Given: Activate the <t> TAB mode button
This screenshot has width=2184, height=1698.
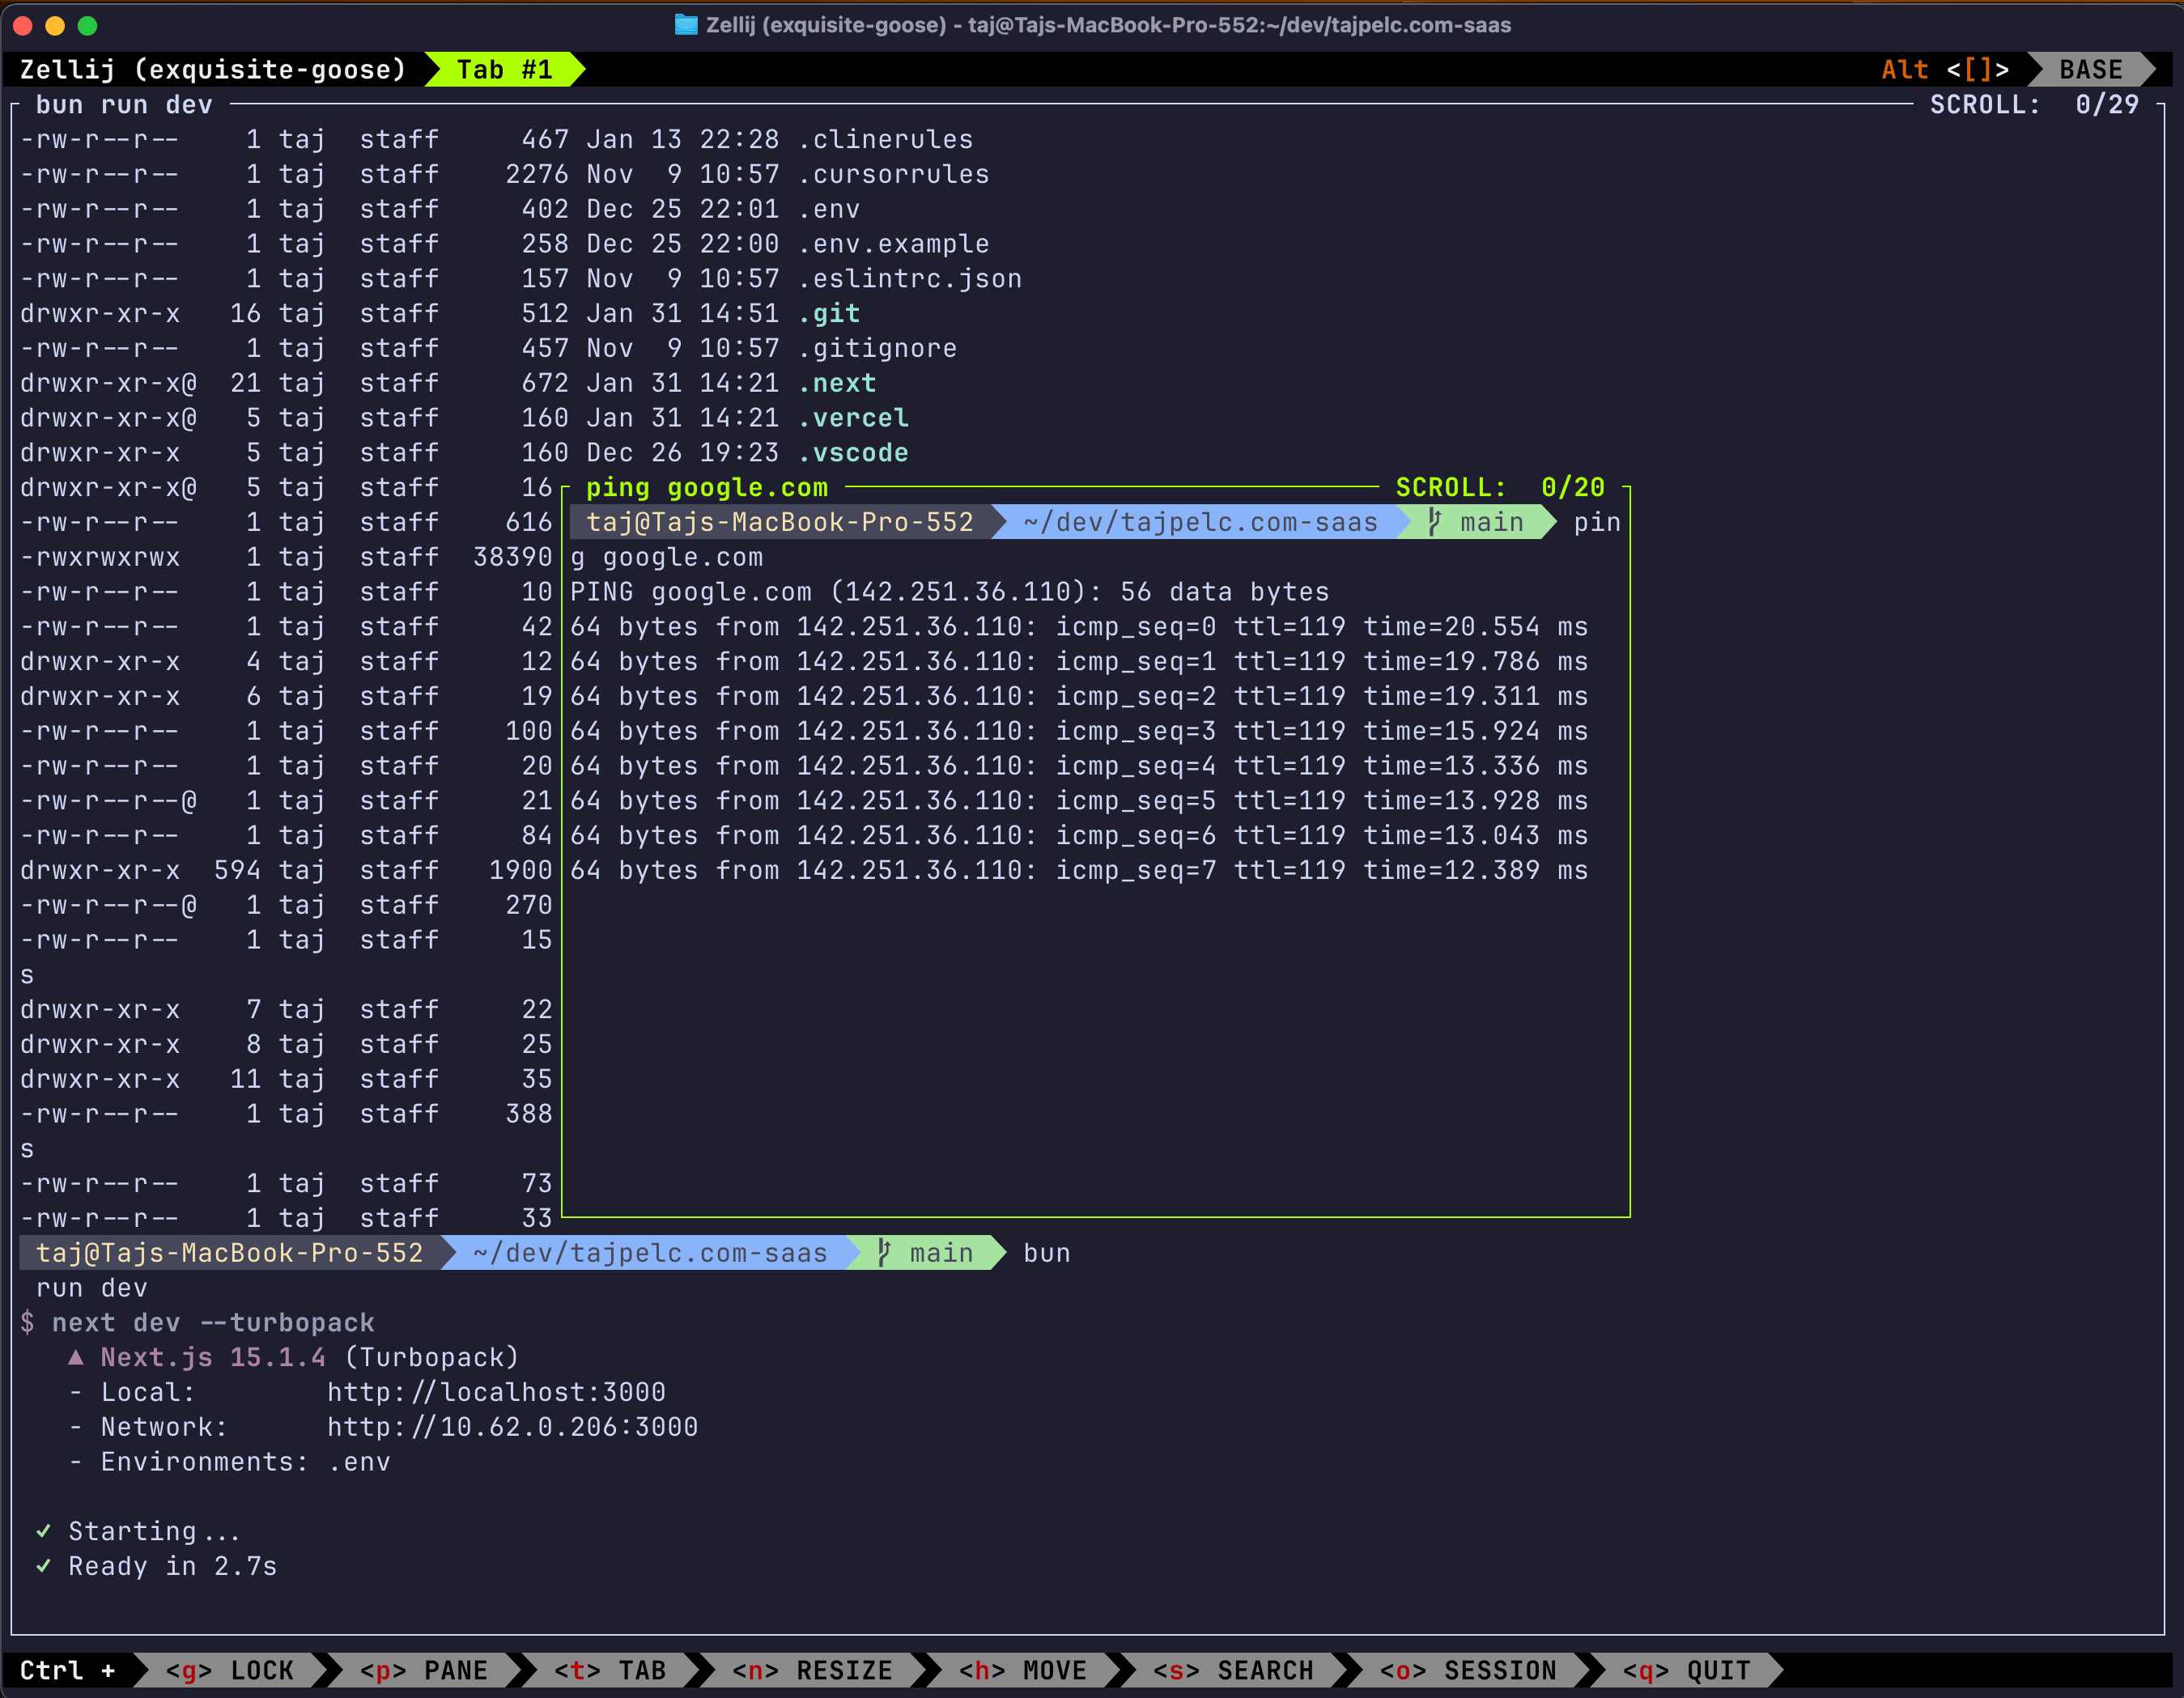Looking at the screenshot, I should [x=610, y=1670].
